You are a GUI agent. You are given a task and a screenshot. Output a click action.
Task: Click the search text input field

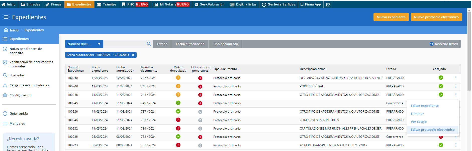[x=125, y=44]
